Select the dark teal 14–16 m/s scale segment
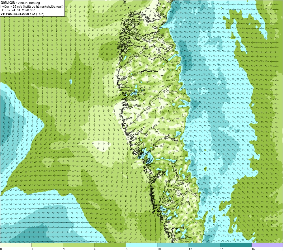This screenshot has width=283, height=251. click(236, 245)
